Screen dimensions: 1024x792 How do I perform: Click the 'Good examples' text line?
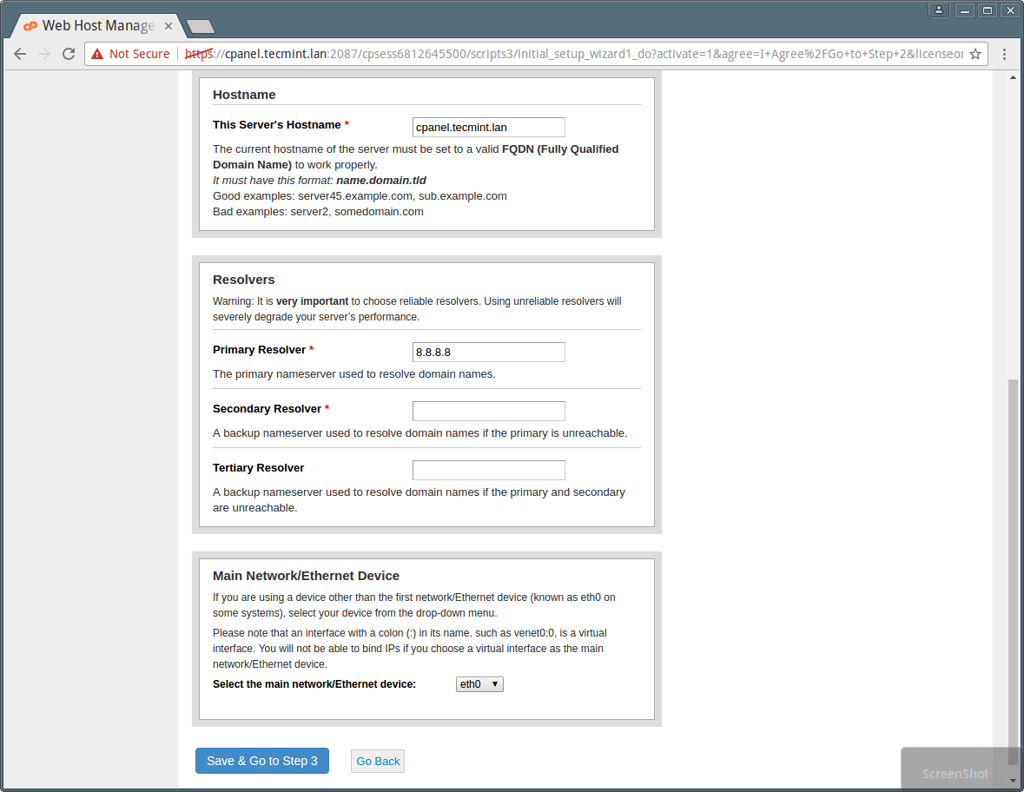click(x=360, y=196)
